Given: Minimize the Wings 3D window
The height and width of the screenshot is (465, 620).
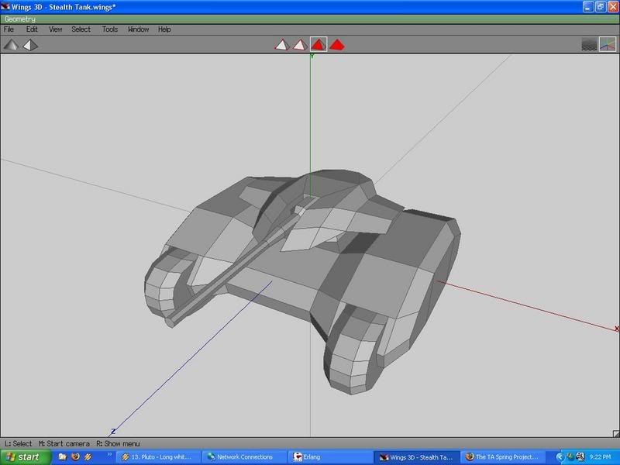Looking at the screenshot, I should pos(588,7).
